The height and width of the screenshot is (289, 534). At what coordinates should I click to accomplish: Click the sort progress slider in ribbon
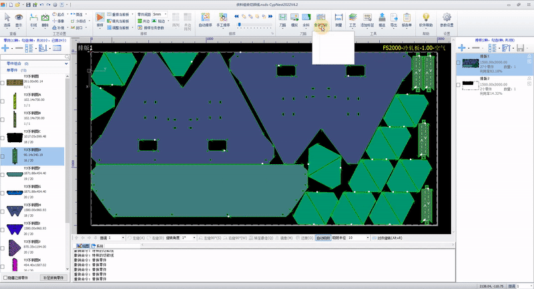click(x=254, y=24)
